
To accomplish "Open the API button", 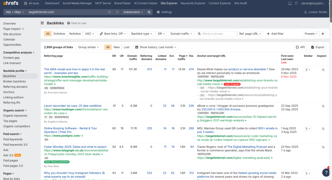I will pos(300,47).
